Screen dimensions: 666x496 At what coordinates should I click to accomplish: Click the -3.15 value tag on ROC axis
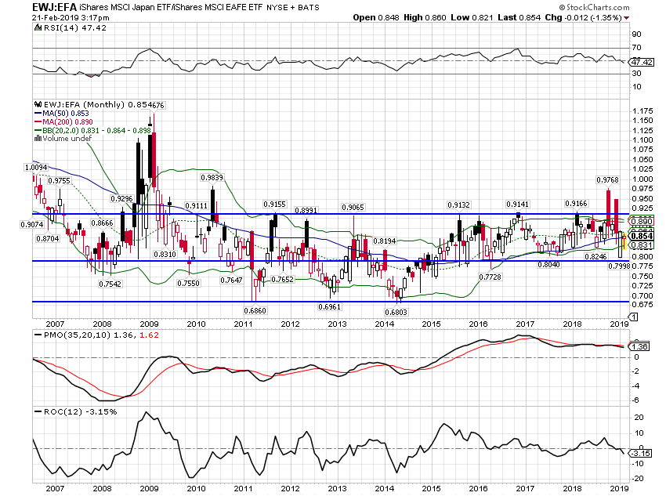(x=640, y=454)
